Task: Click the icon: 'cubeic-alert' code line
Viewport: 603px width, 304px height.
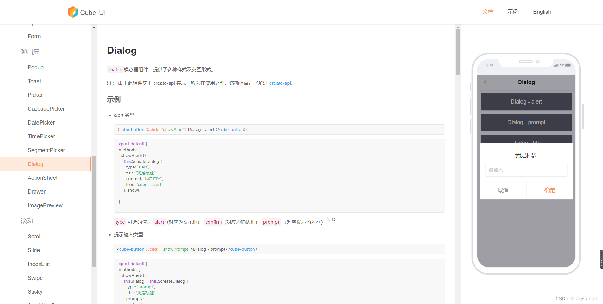Action: 144,184
